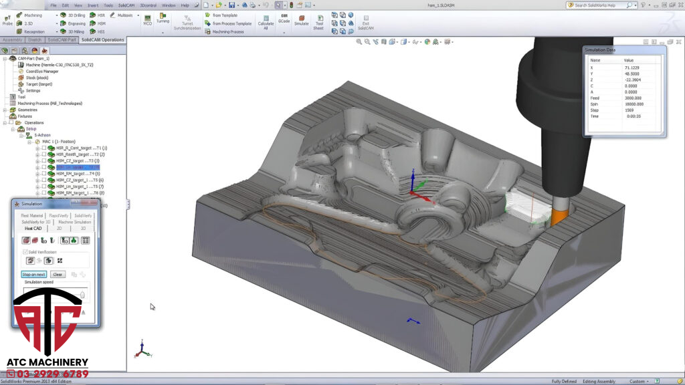Open the SolidCAM menu
Screen dimensions: 685x385
[126, 5]
